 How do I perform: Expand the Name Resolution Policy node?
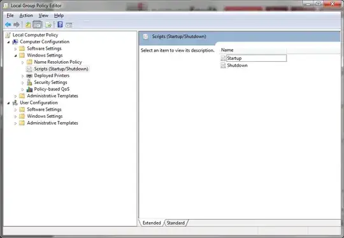pos(22,62)
